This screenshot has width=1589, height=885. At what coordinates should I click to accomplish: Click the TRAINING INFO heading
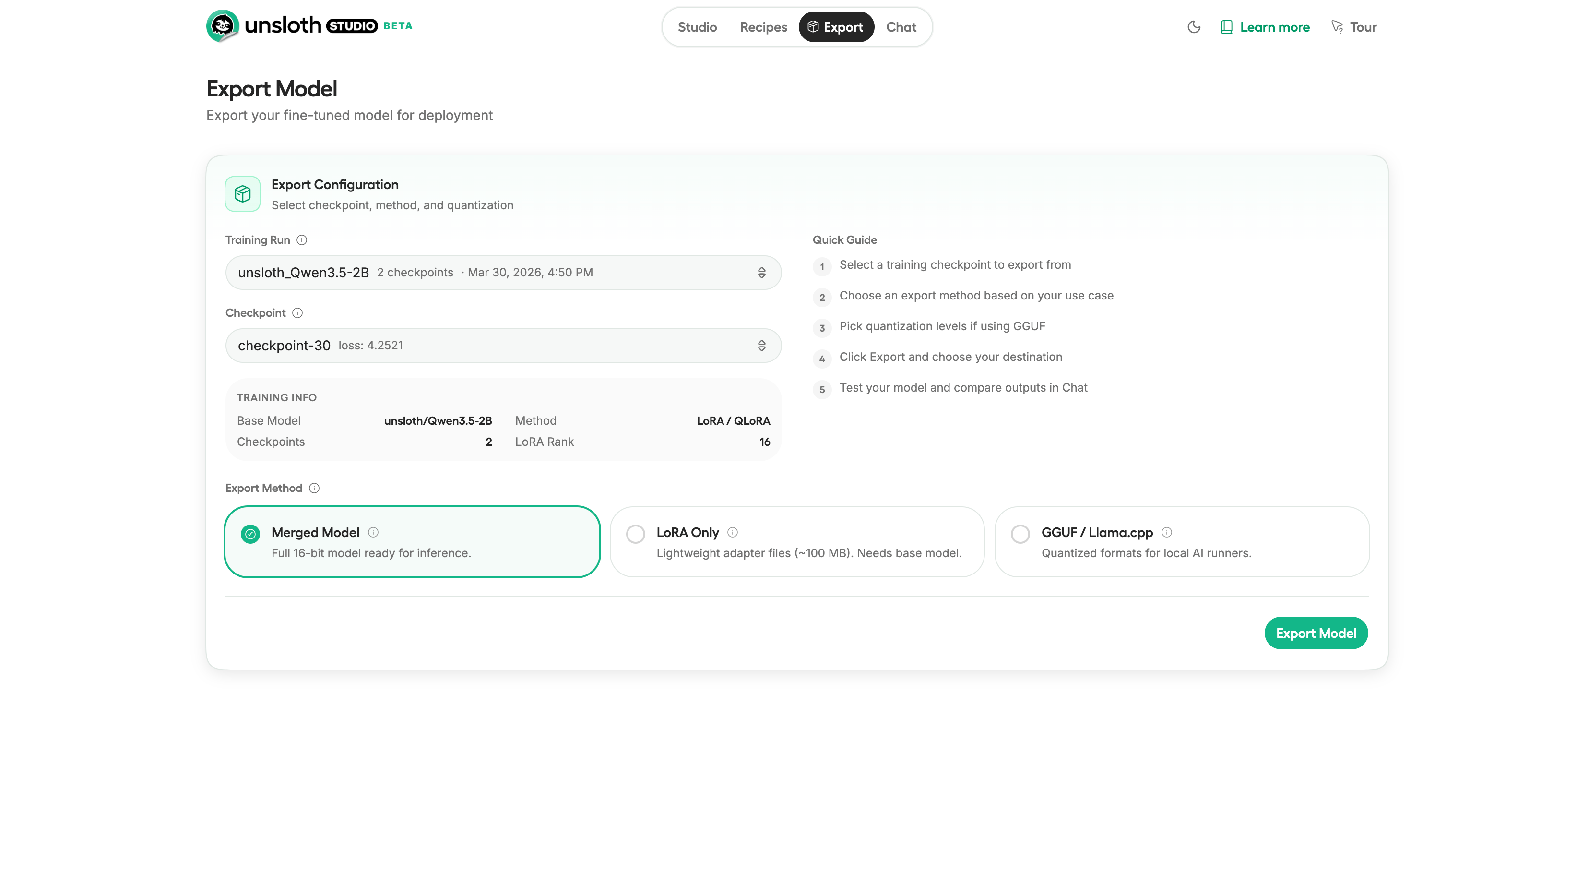coord(276,398)
